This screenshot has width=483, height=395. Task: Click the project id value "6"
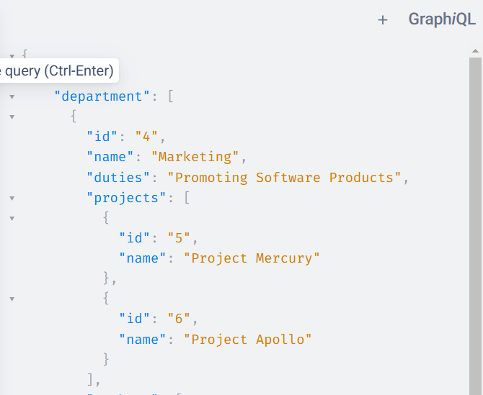coord(179,319)
